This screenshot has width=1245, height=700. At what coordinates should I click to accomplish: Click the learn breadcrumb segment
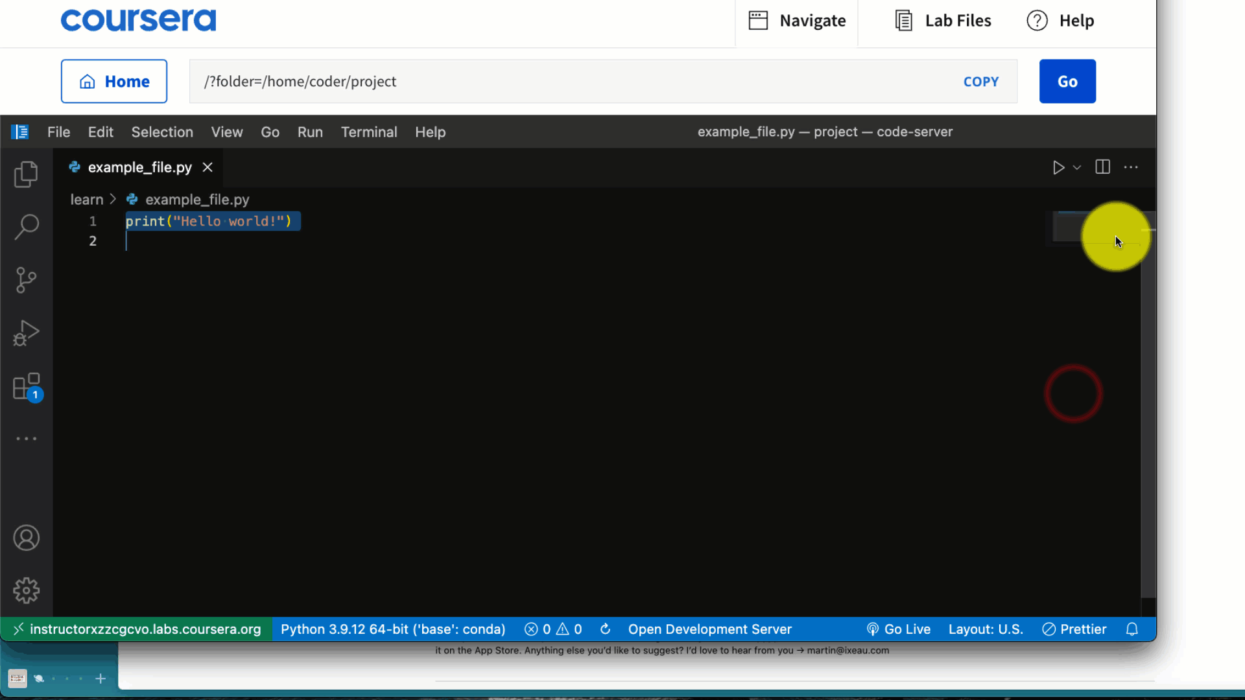tap(87, 200)
